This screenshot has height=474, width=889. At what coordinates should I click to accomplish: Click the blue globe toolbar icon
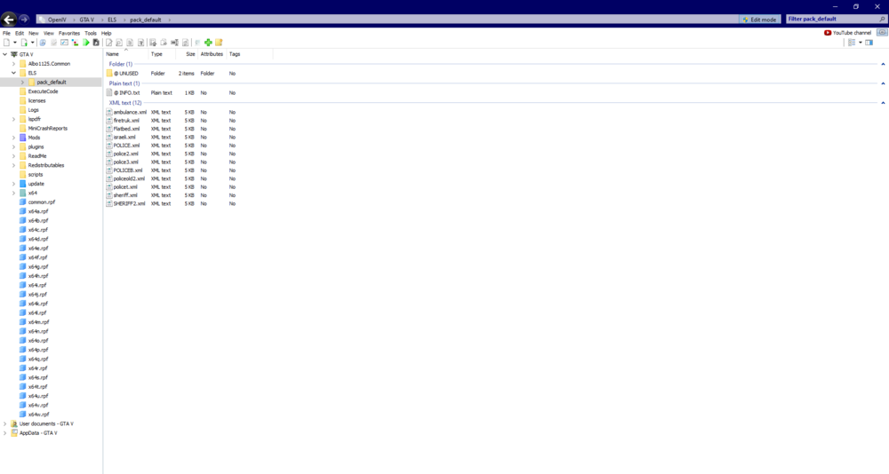tap(43, 43)
